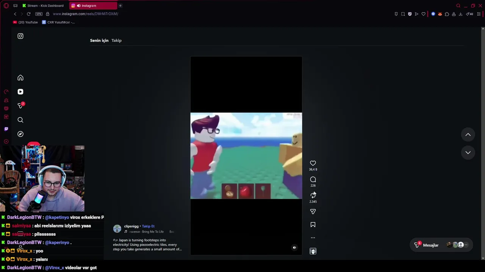Open direct messages with 7 badge in sidebar
485x272 pixels.
point(20,106)
